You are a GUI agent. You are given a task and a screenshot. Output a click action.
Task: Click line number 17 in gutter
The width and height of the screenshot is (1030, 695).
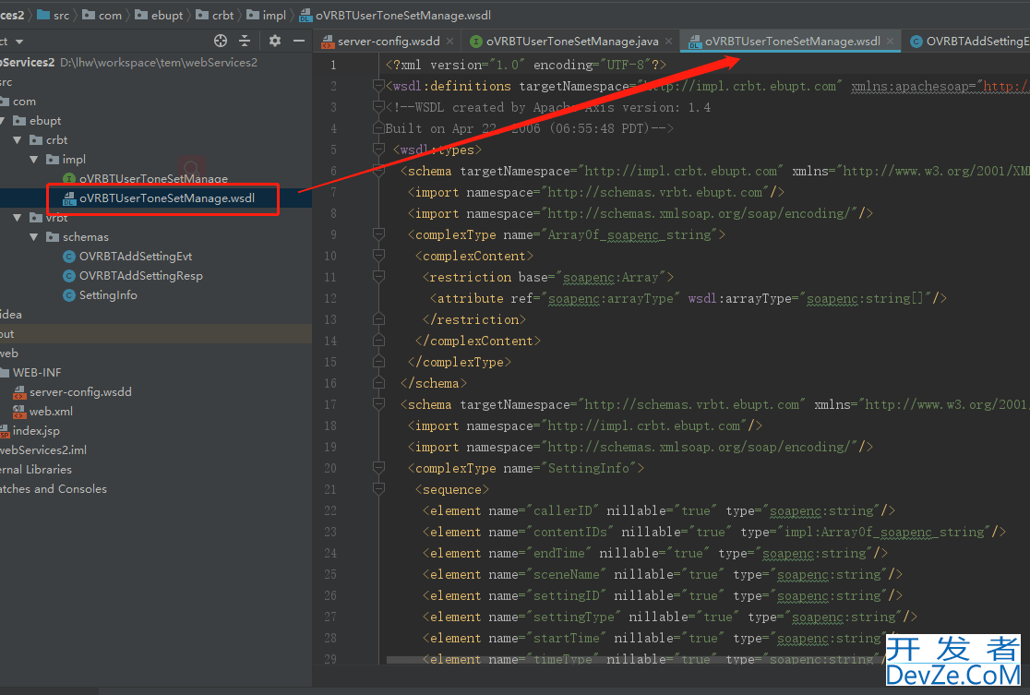coord(329,404)
